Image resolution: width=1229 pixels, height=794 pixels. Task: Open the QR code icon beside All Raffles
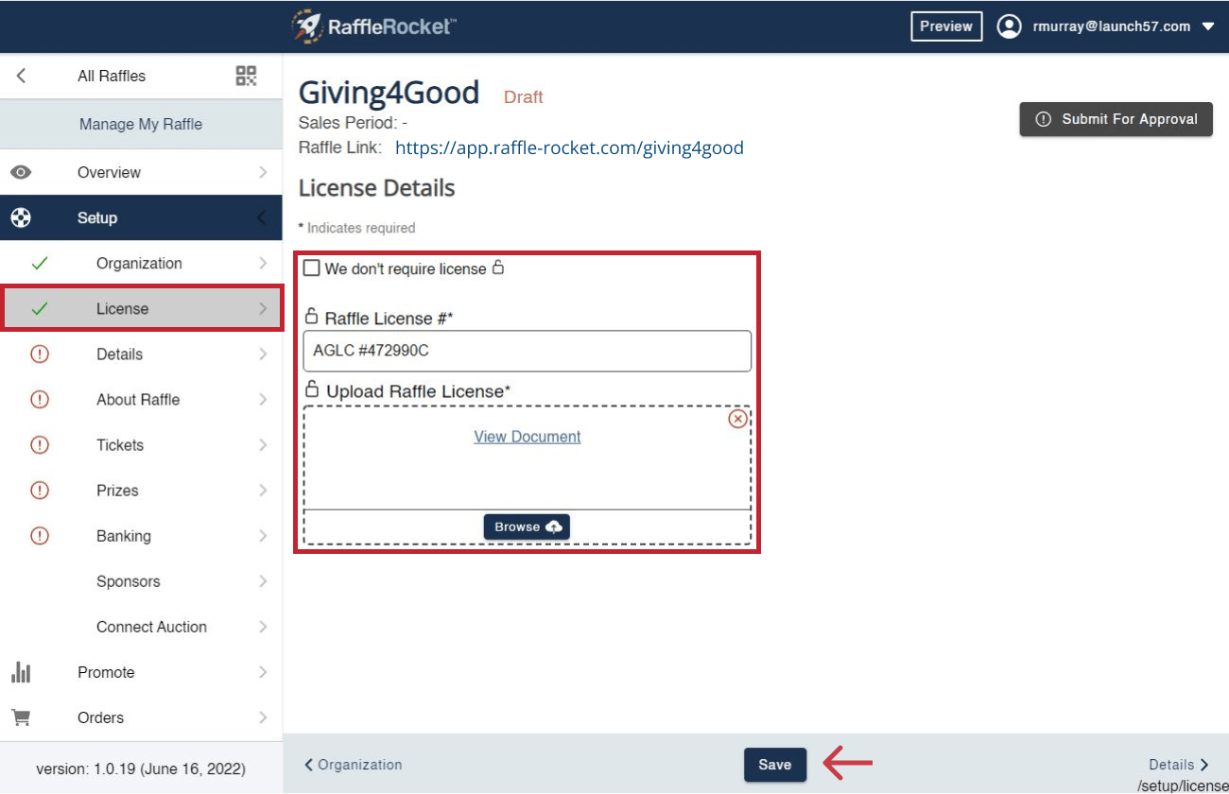tap(246, 76)
